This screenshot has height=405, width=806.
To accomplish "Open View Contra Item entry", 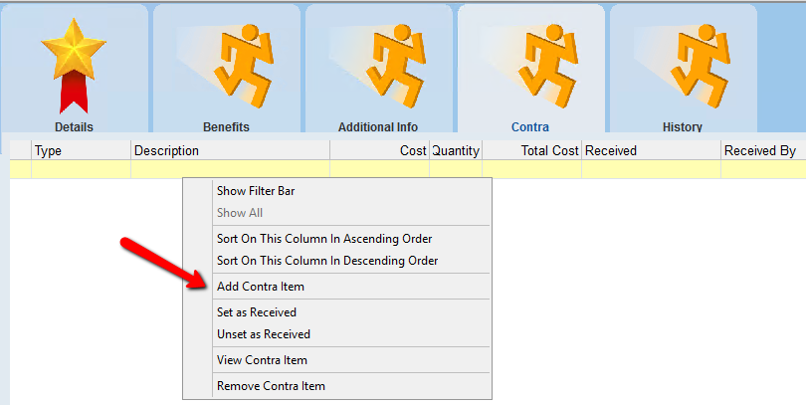I will coord(262,360).
